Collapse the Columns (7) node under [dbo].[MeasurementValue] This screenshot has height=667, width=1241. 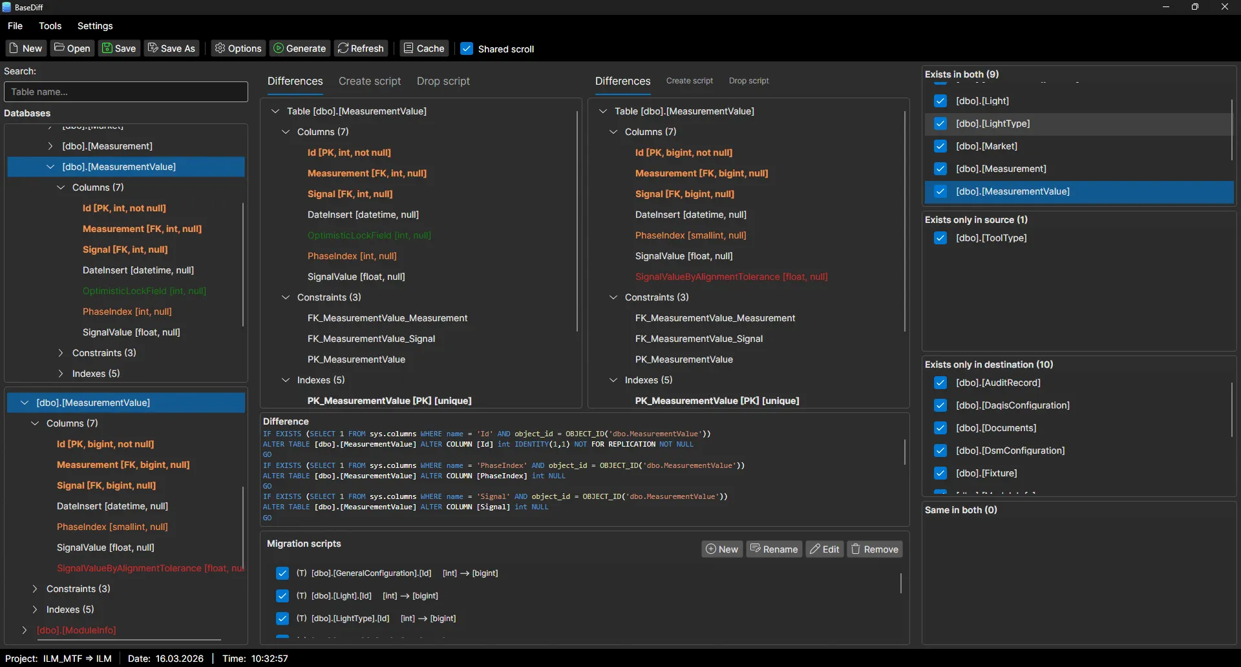60,187
